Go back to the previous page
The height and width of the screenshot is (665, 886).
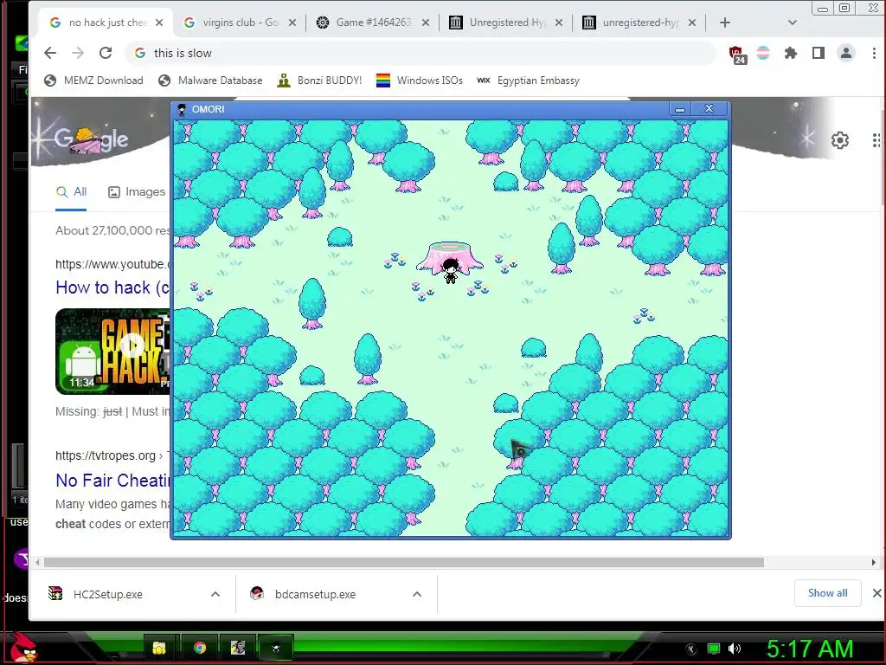(x=50, y=53)
